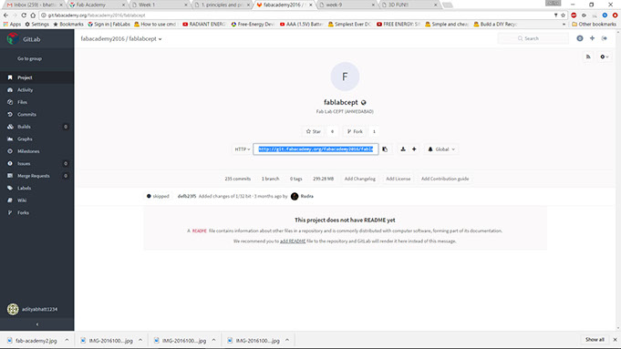The image size is (621, 349).
Task: Click the 299.28 MB size link
Action: (x=323, y=179)
